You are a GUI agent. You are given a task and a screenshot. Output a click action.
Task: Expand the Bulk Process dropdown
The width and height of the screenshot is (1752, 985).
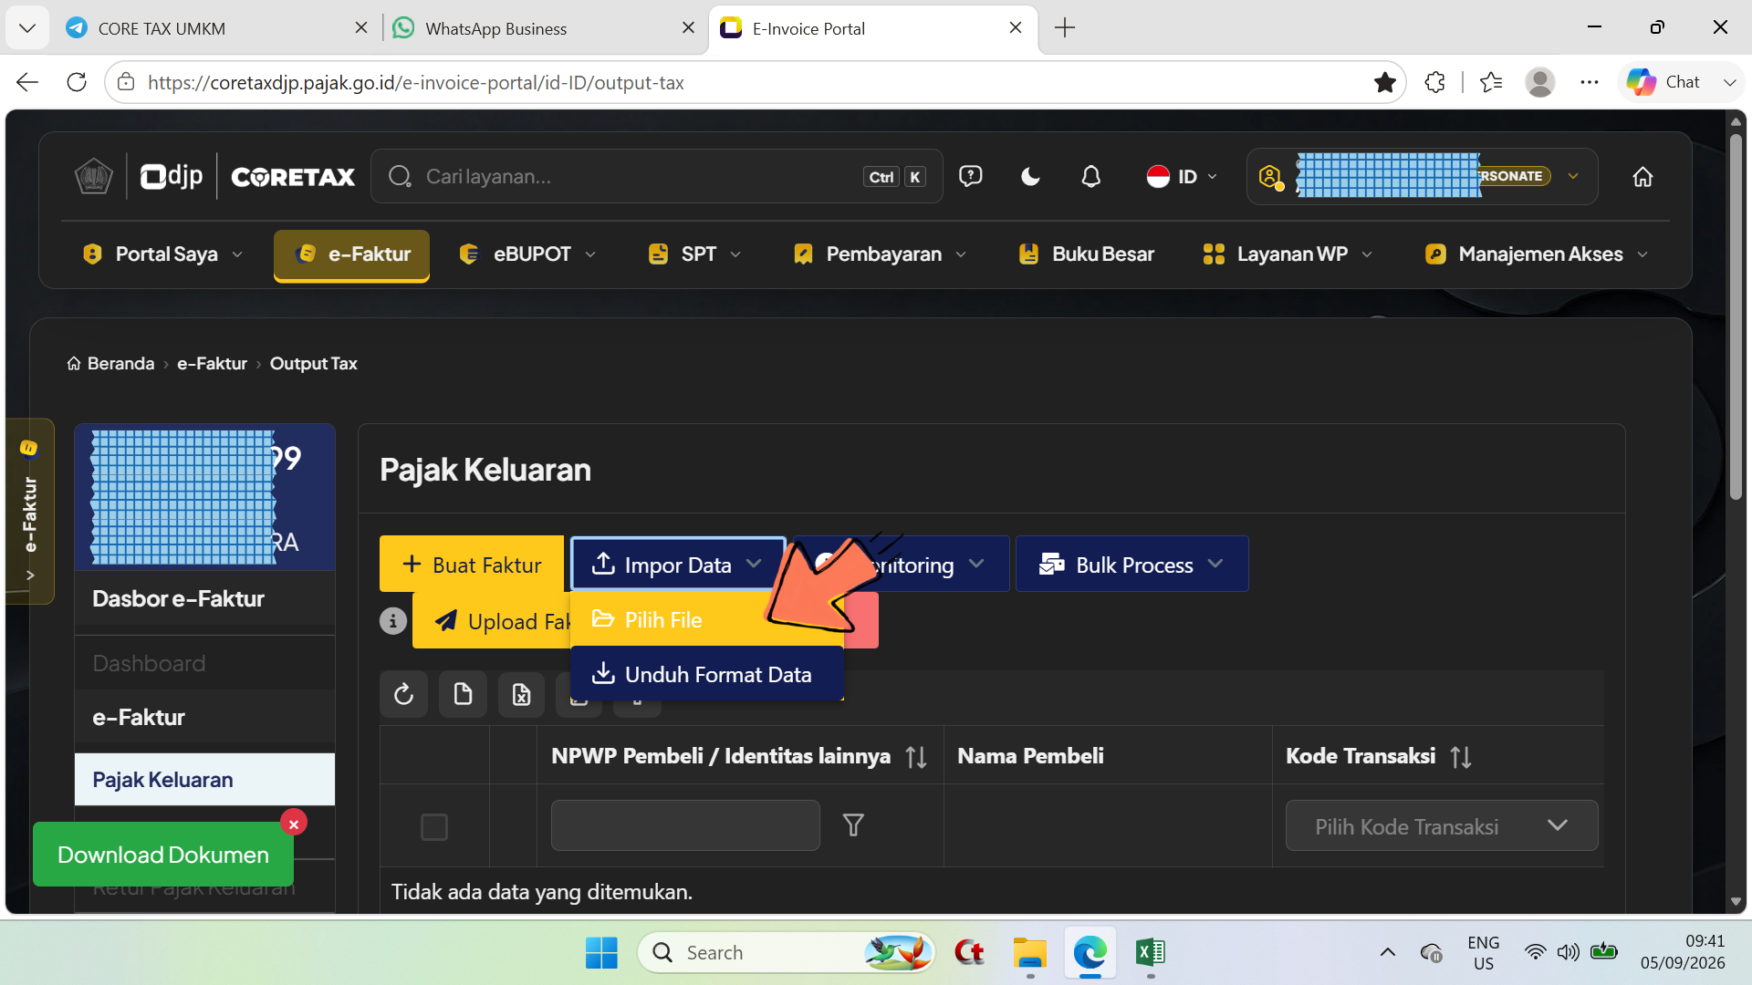(1131, 565)
